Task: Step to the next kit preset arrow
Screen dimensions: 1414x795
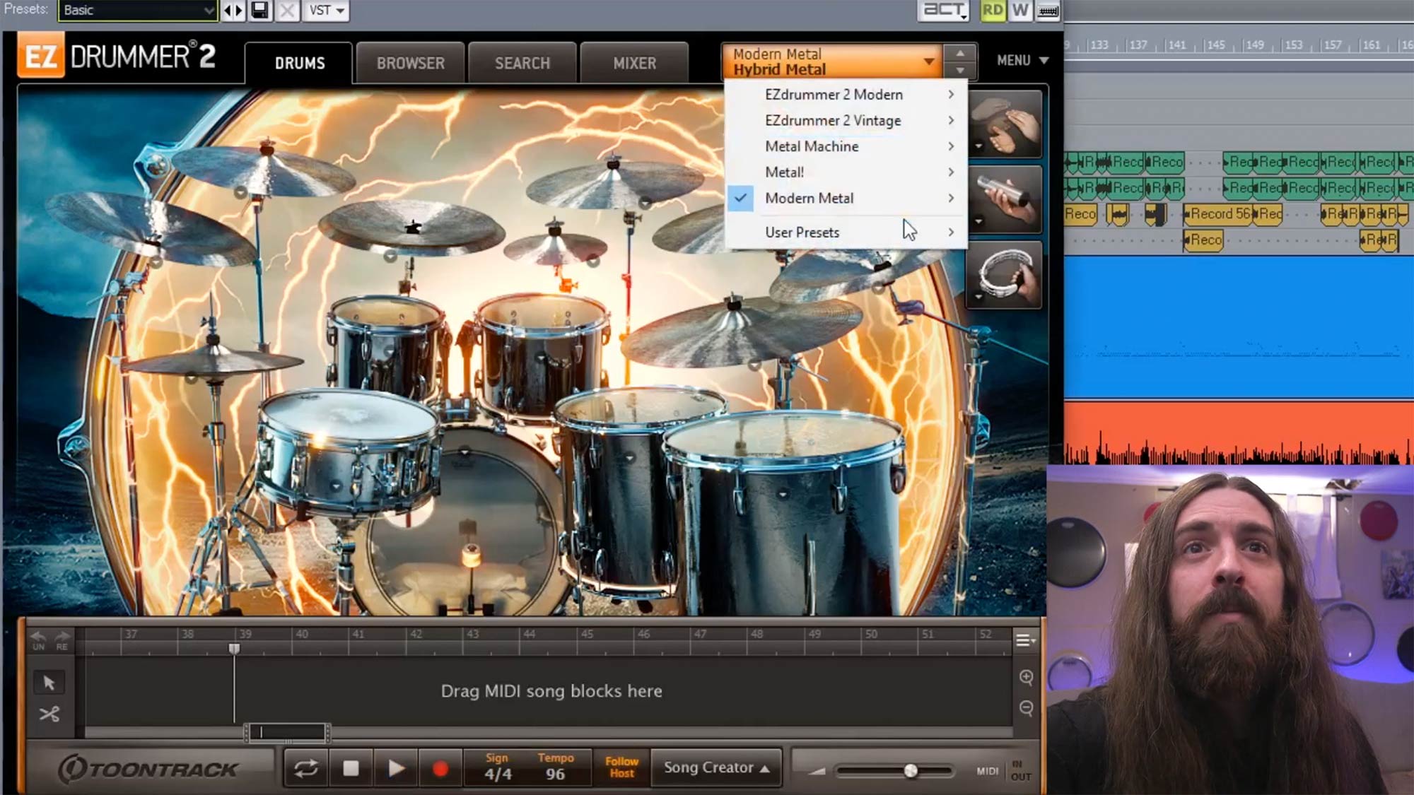Action: [x=960, y=71]
